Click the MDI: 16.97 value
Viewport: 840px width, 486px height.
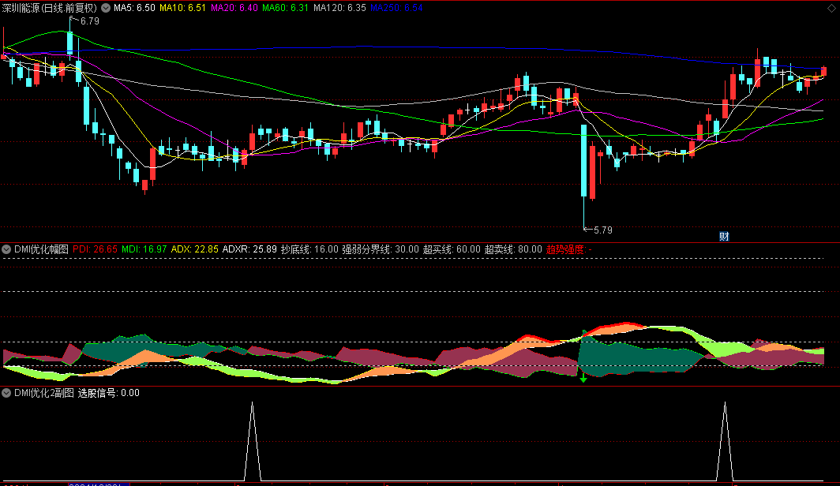coord(144,249)
